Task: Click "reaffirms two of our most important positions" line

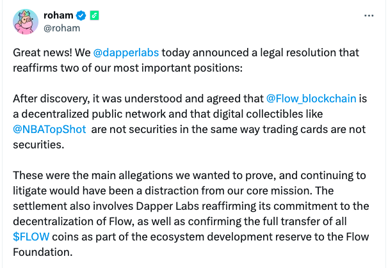Action: pyautogui.click(x=127, y=68)
